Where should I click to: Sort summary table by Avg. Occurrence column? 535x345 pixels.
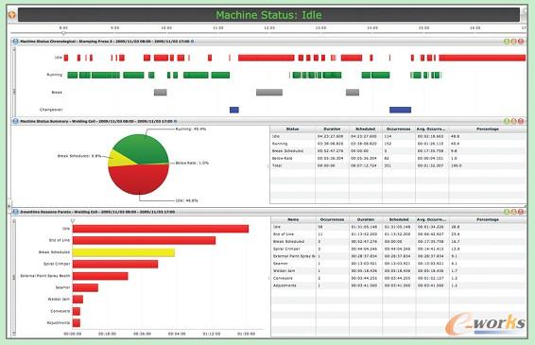(x=432, y=129)
